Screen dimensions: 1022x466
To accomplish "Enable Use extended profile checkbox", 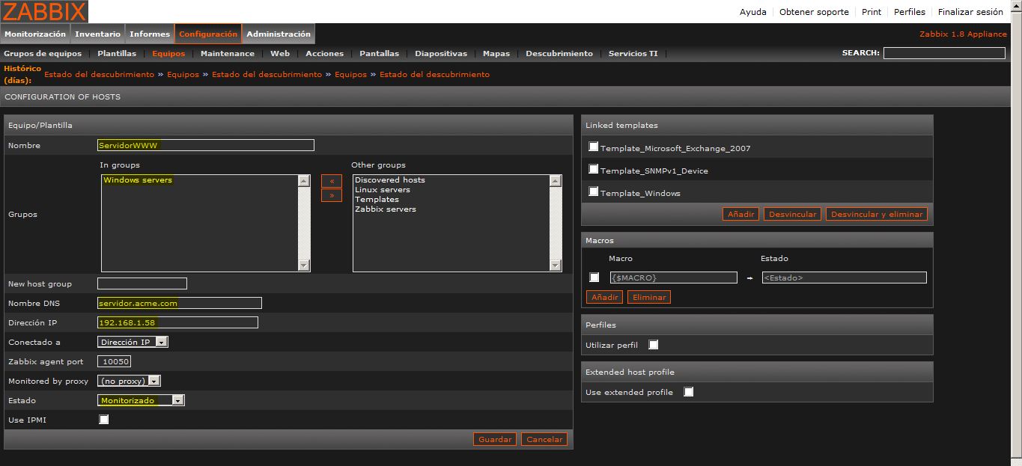I will tap(689, 392).
